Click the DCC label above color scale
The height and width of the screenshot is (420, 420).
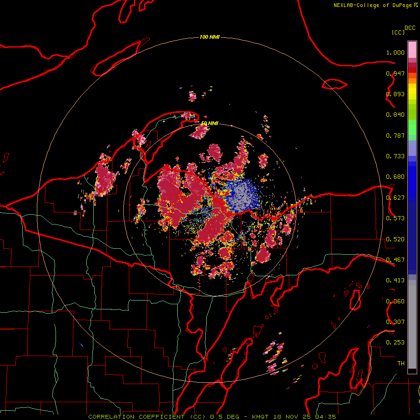click(x=410, y=28)
